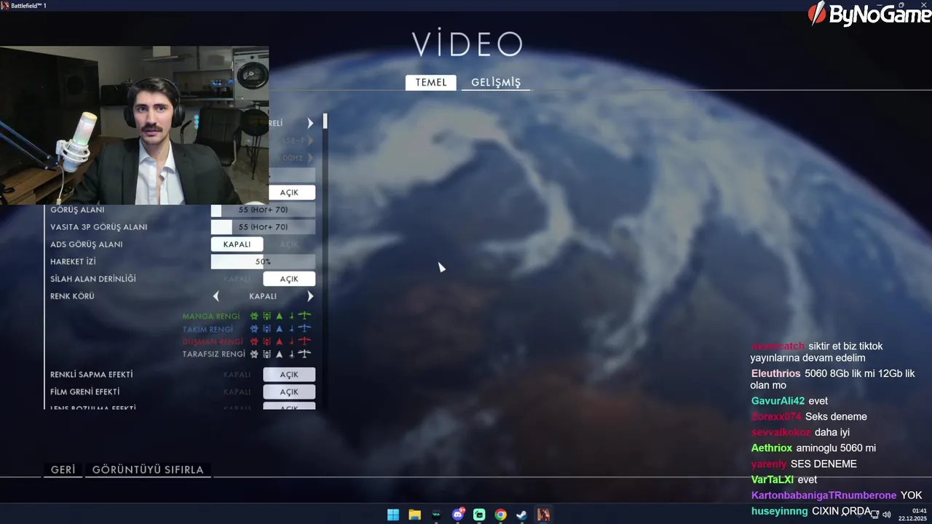Open the volume control in system tray

[887, 515]
